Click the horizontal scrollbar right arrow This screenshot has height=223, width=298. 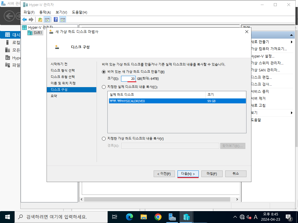pyautogui.click(x=237, y=199)
